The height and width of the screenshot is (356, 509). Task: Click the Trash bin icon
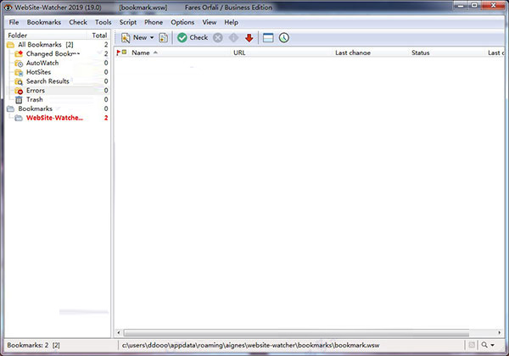pyautogui.click(x=19, y=100)
